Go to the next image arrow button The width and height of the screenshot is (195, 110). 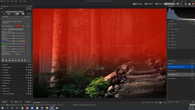point(21,102)
